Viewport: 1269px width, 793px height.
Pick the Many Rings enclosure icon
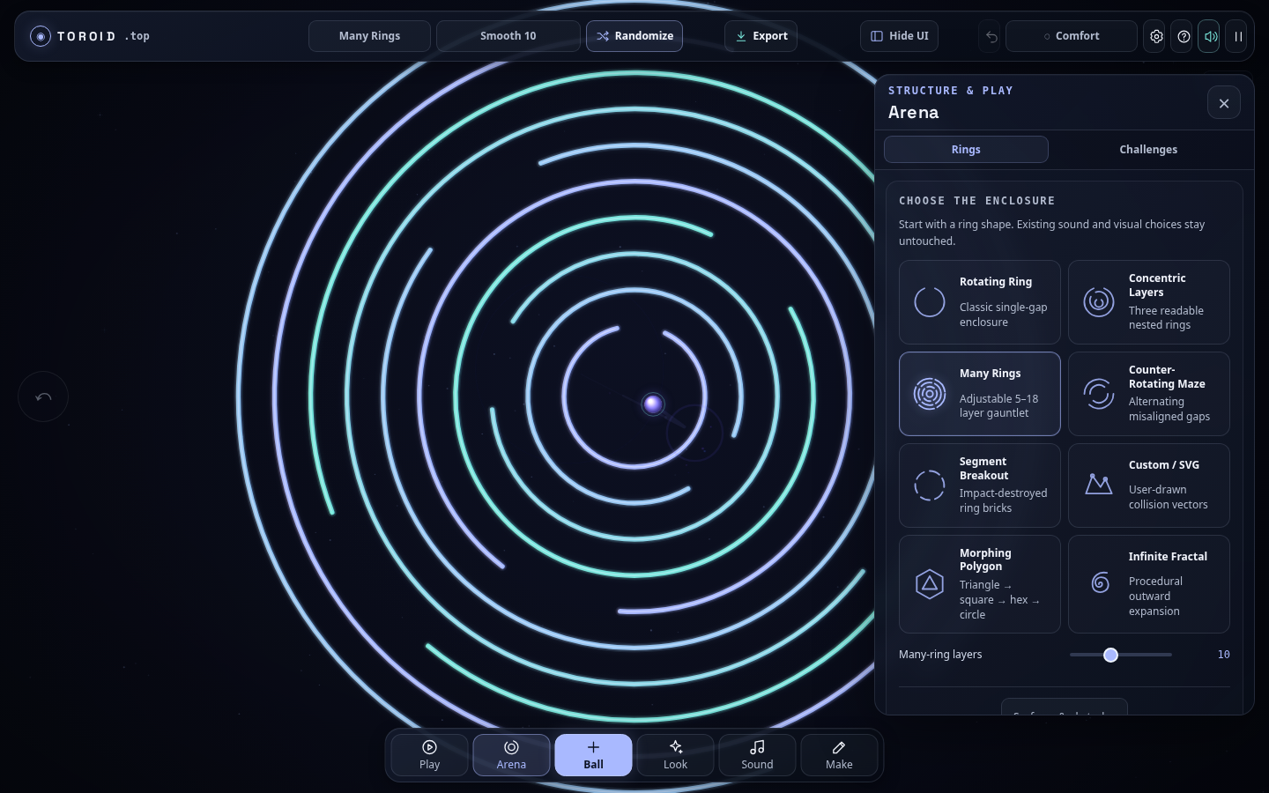pyautogui.click(x=930, y=394)
